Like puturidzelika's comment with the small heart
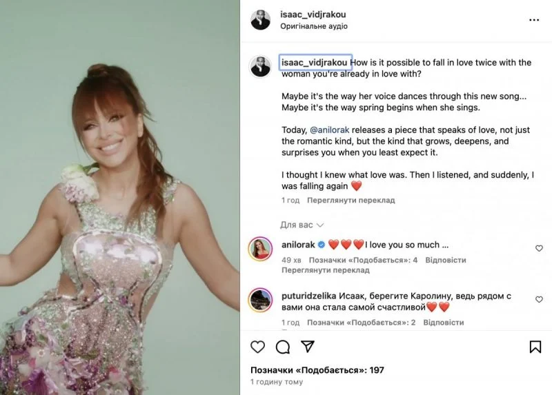Screen dimensions: 552x395 (539, 300)
